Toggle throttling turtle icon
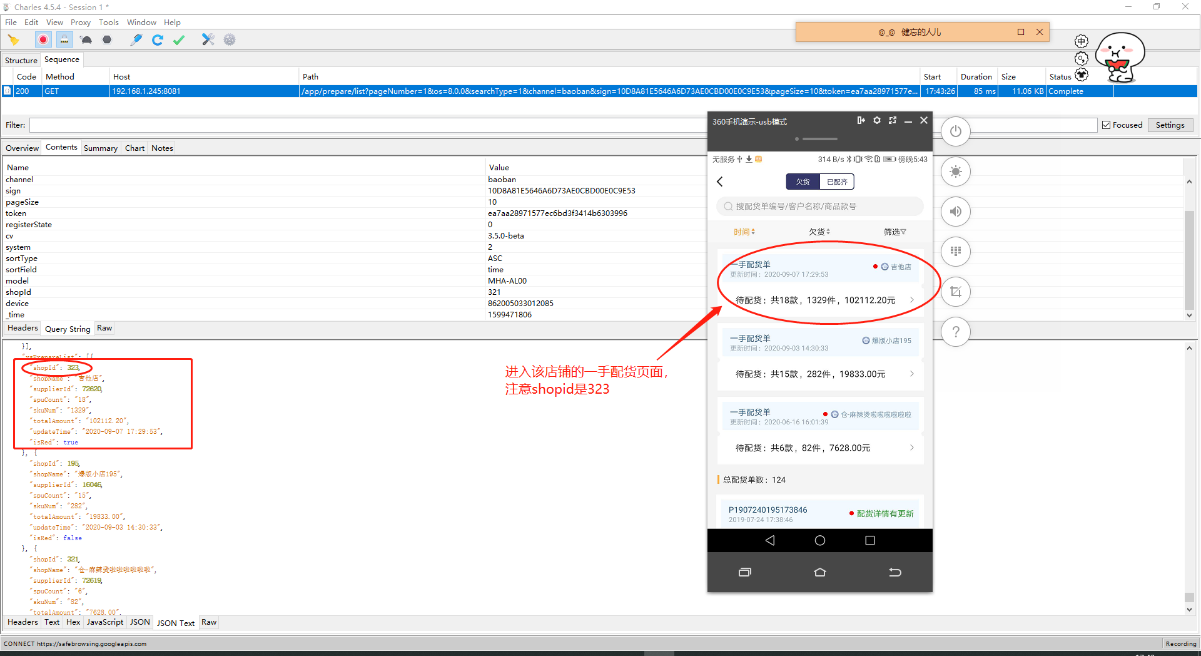Screen dimensions: 1201x656 click(86, 40)
